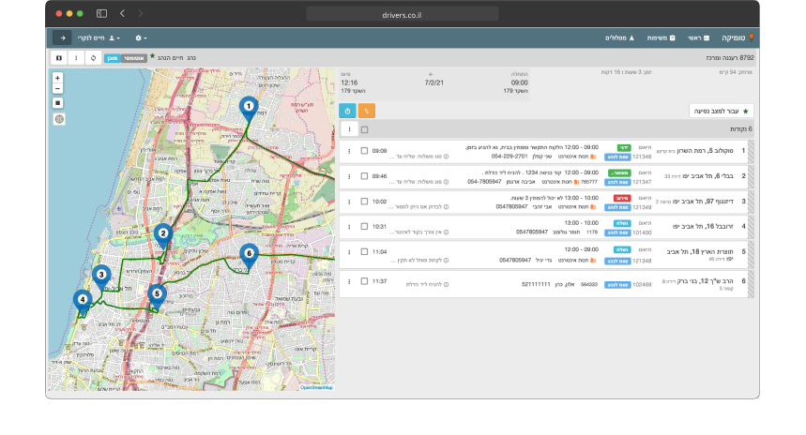Click the info icon in the 09:09 row
The image size is (806, 435).
447,157
